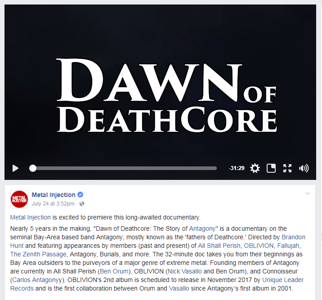Open Carlos Antagonyy profile link
The height and width of the screenshot is (300, 322).
click(37, 280)
